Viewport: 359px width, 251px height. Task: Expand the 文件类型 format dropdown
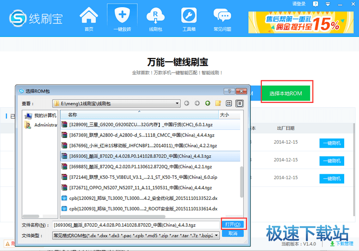[x=217, y=235]
